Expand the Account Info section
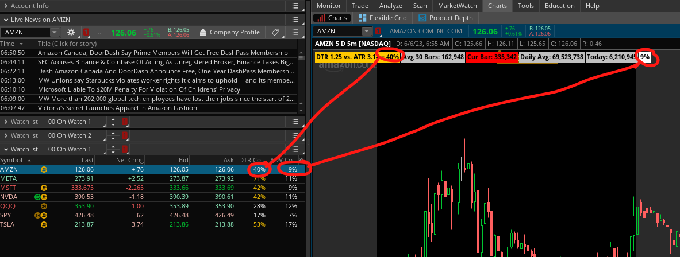 point(6,6)
